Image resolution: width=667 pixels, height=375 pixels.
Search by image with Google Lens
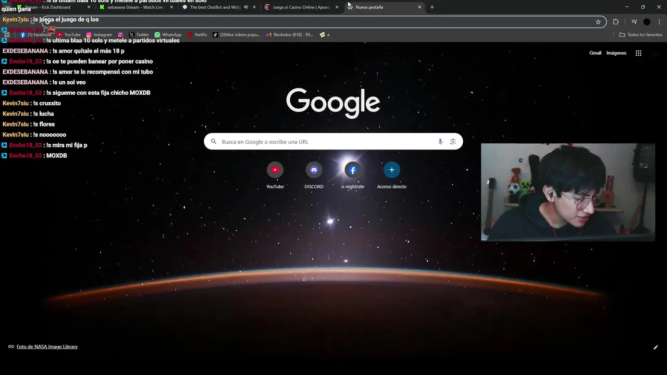tap(453, 142)
